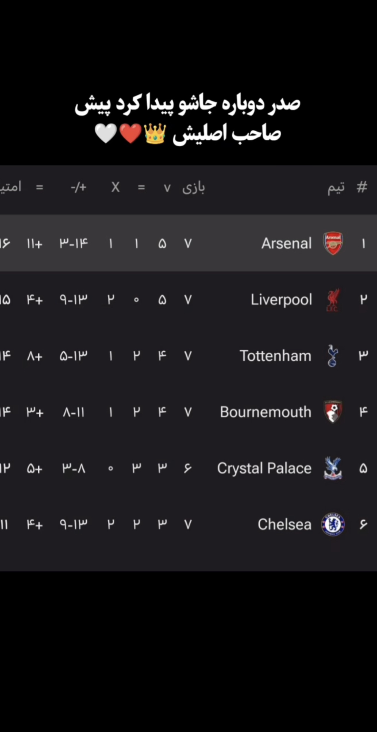Click the Arsenal club crest

[333, 243]
